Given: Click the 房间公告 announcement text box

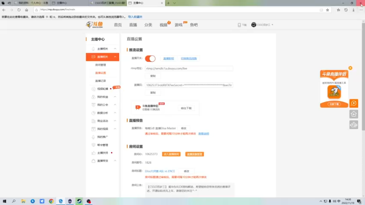Looking at the screenshot, I should click(189, 190).
